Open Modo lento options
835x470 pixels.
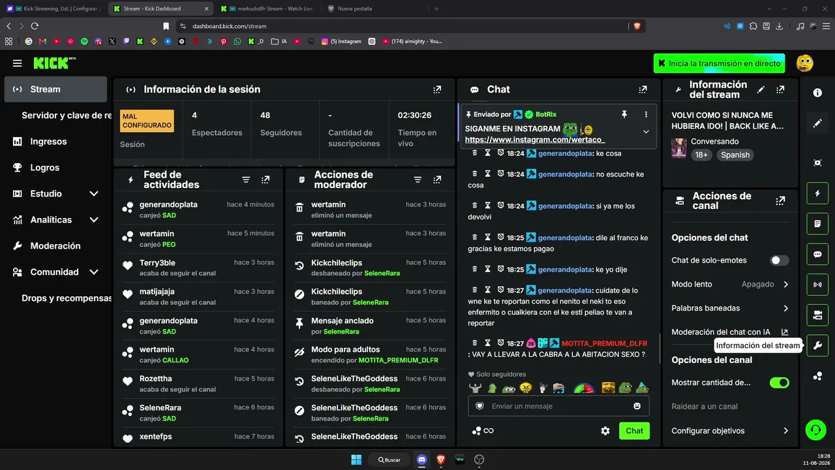tap(730, 285)
